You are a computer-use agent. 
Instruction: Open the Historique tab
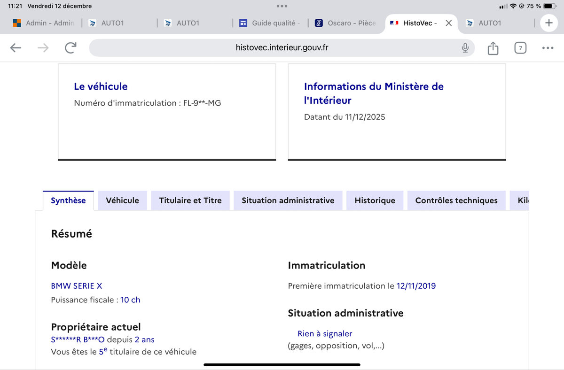[375, 200]
